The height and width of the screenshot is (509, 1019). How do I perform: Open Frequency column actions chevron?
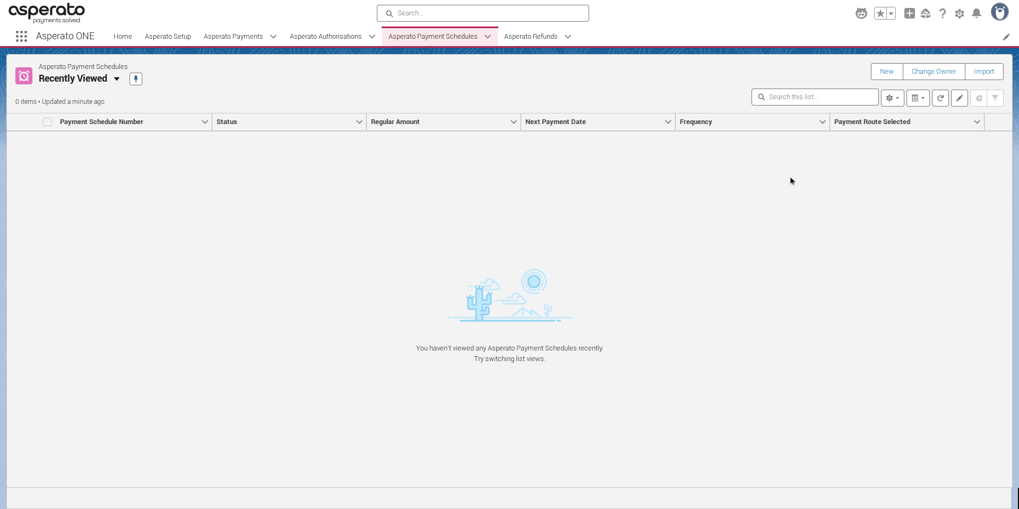[823, 122]
